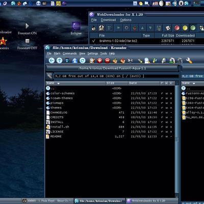The height and width of the screenshot is (204, 204).
Task: Click move-up arrow icon in WebDownloader
Action: tap(142, 28)
